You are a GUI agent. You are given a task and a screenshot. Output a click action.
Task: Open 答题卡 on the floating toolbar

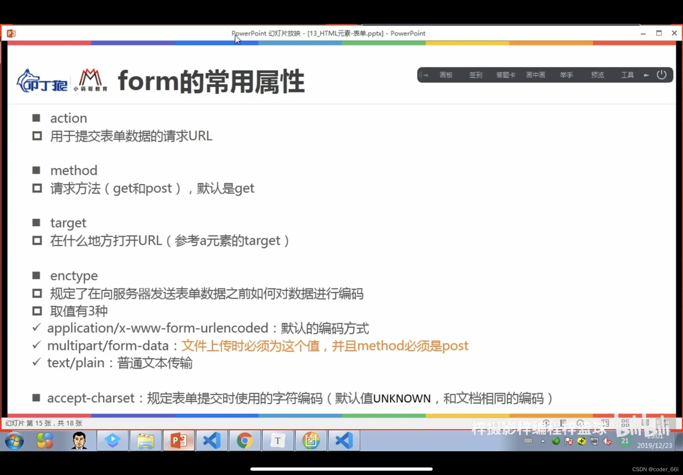click(x=506, y=75)
